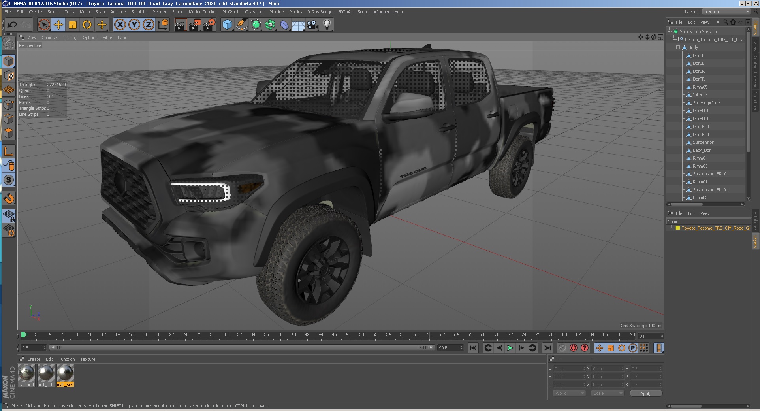The height and width of the screenshot is (411, 760).
Task: Activate the Rotate tool in top toolbar
Action: tap(87, 25)
